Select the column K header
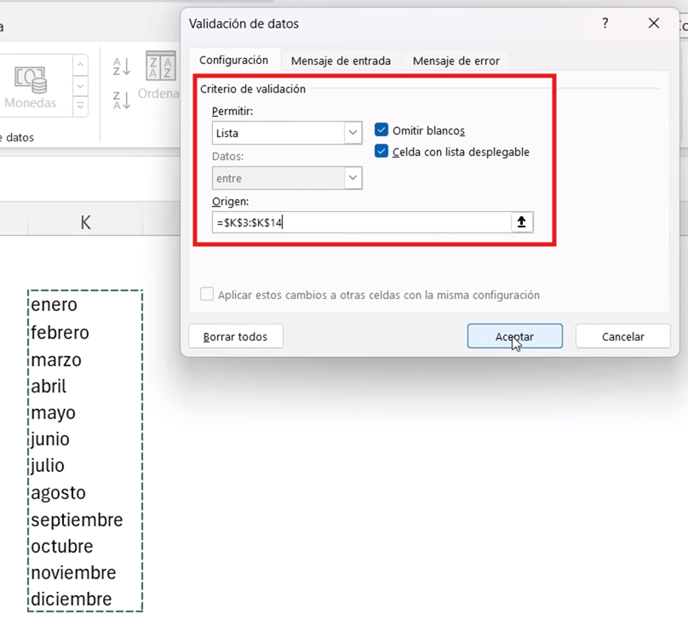 (x=85, y=222)
